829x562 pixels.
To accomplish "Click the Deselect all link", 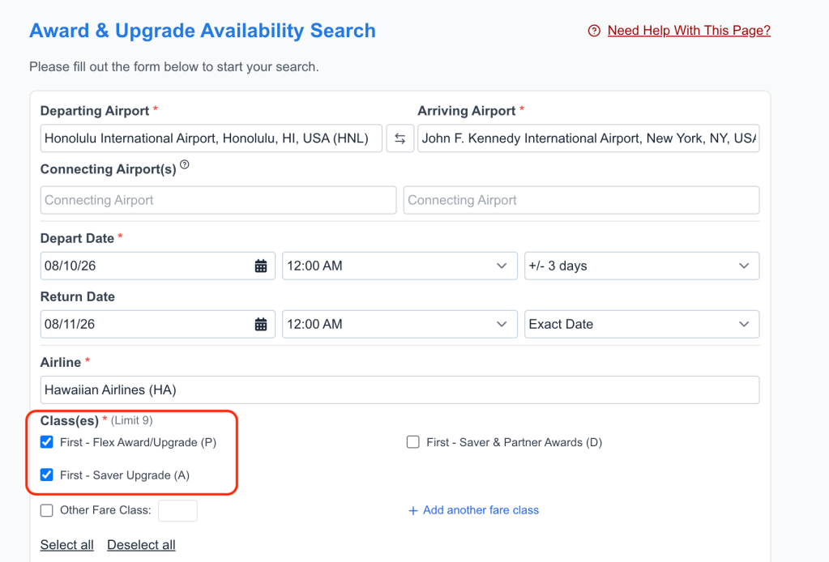I will click(141, 545).
